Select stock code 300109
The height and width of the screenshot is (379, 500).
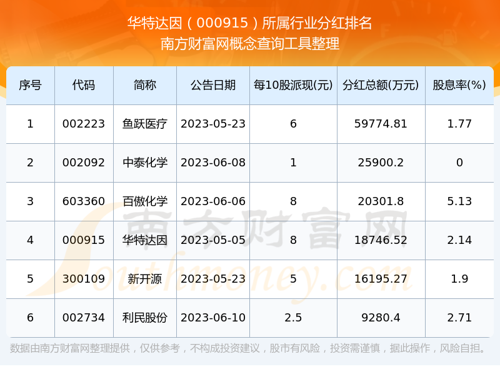click(84, 279)
